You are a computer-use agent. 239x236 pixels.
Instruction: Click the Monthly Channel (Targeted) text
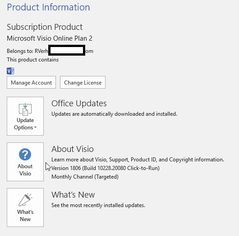85,177
